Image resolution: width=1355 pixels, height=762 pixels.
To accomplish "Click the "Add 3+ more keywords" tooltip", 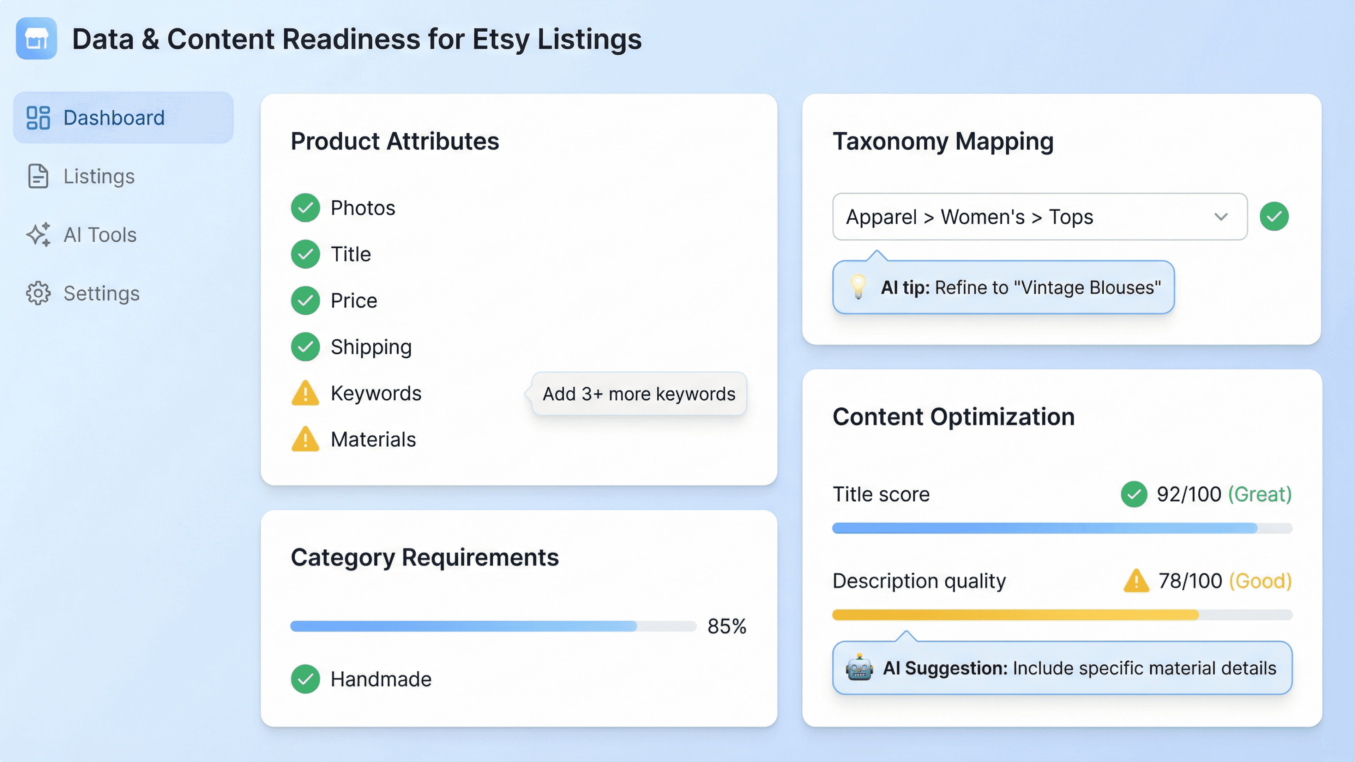I will (x=639, y=394).
